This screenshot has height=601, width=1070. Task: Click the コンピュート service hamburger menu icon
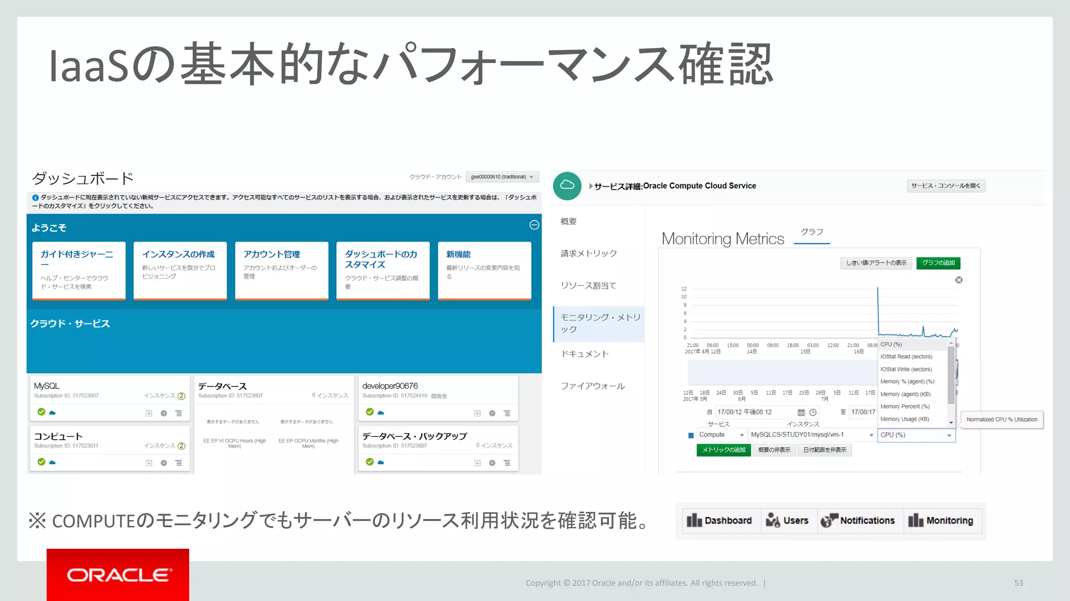tap(179, 463)
